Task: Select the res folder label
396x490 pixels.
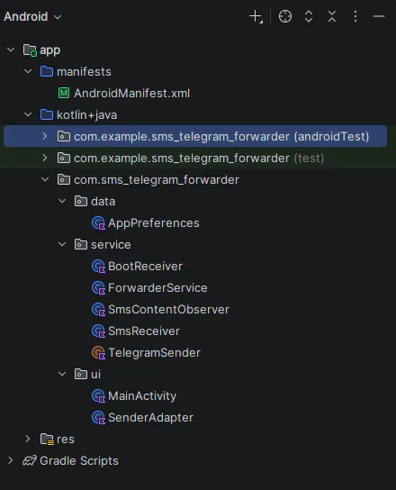Action: 66,439
